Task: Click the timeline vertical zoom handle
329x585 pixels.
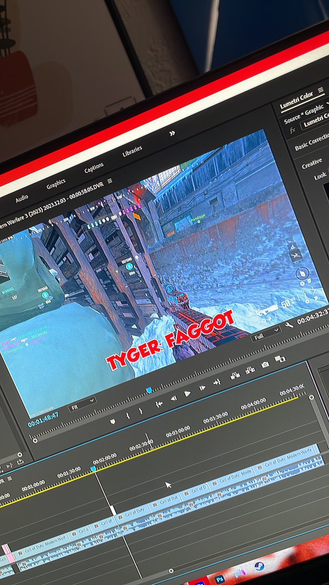Action: [x=311, y=398]
